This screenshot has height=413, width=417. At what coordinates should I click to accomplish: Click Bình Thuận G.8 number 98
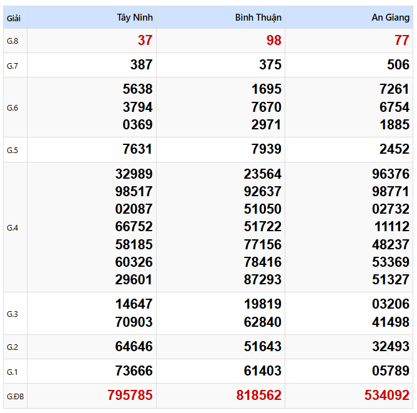(274, 41)
